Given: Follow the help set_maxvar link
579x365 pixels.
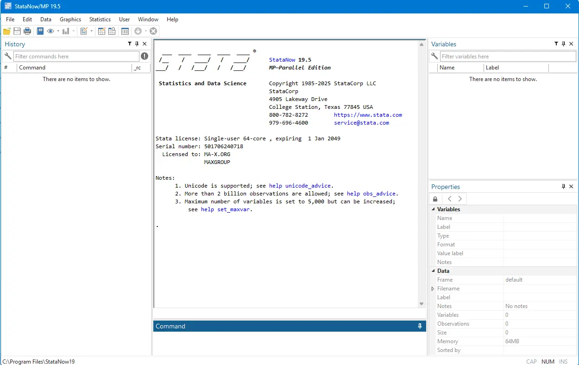Looking at the screenshot, I should click(225, 209).
